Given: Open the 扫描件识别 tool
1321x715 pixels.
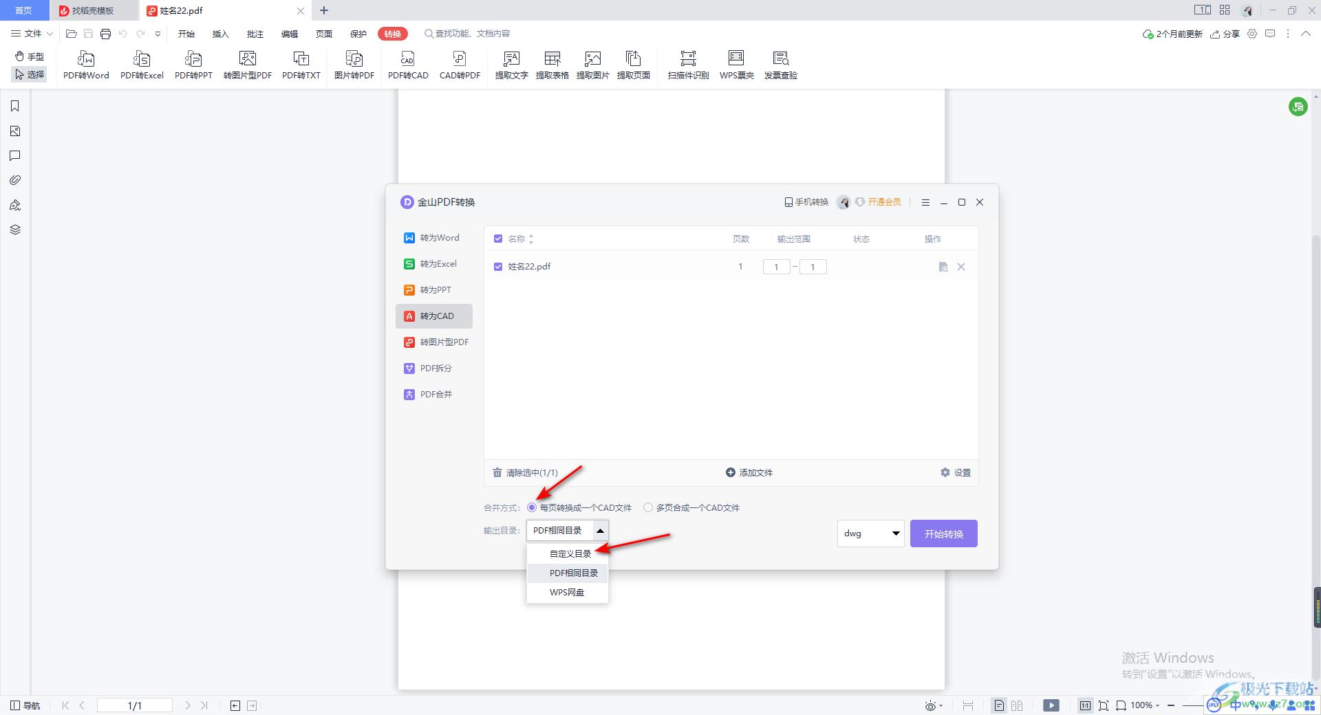Looking at the screenshot, I should coord(688,65).
